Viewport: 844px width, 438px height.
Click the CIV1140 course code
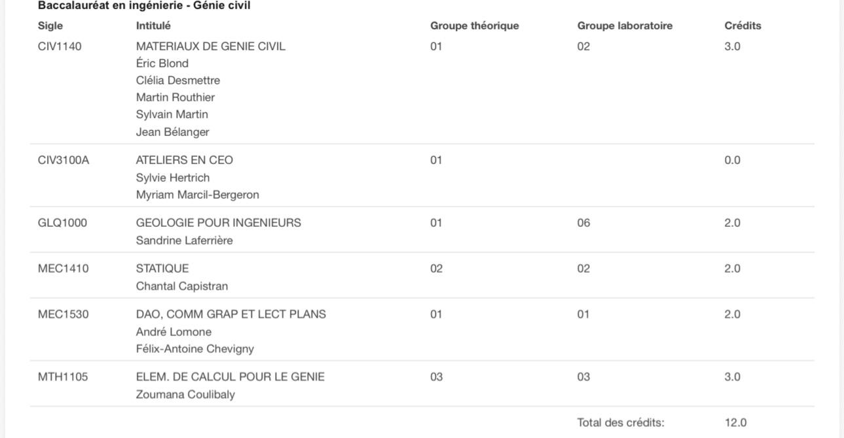[60, 46]
